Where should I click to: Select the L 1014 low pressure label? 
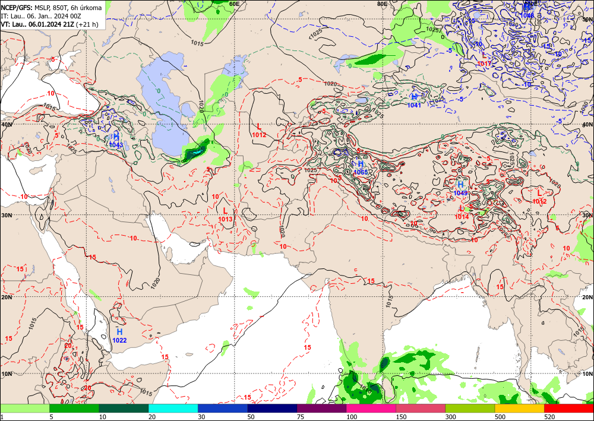462,213
